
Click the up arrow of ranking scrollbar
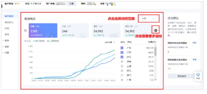pyautogui.click(x=156, y=46)
